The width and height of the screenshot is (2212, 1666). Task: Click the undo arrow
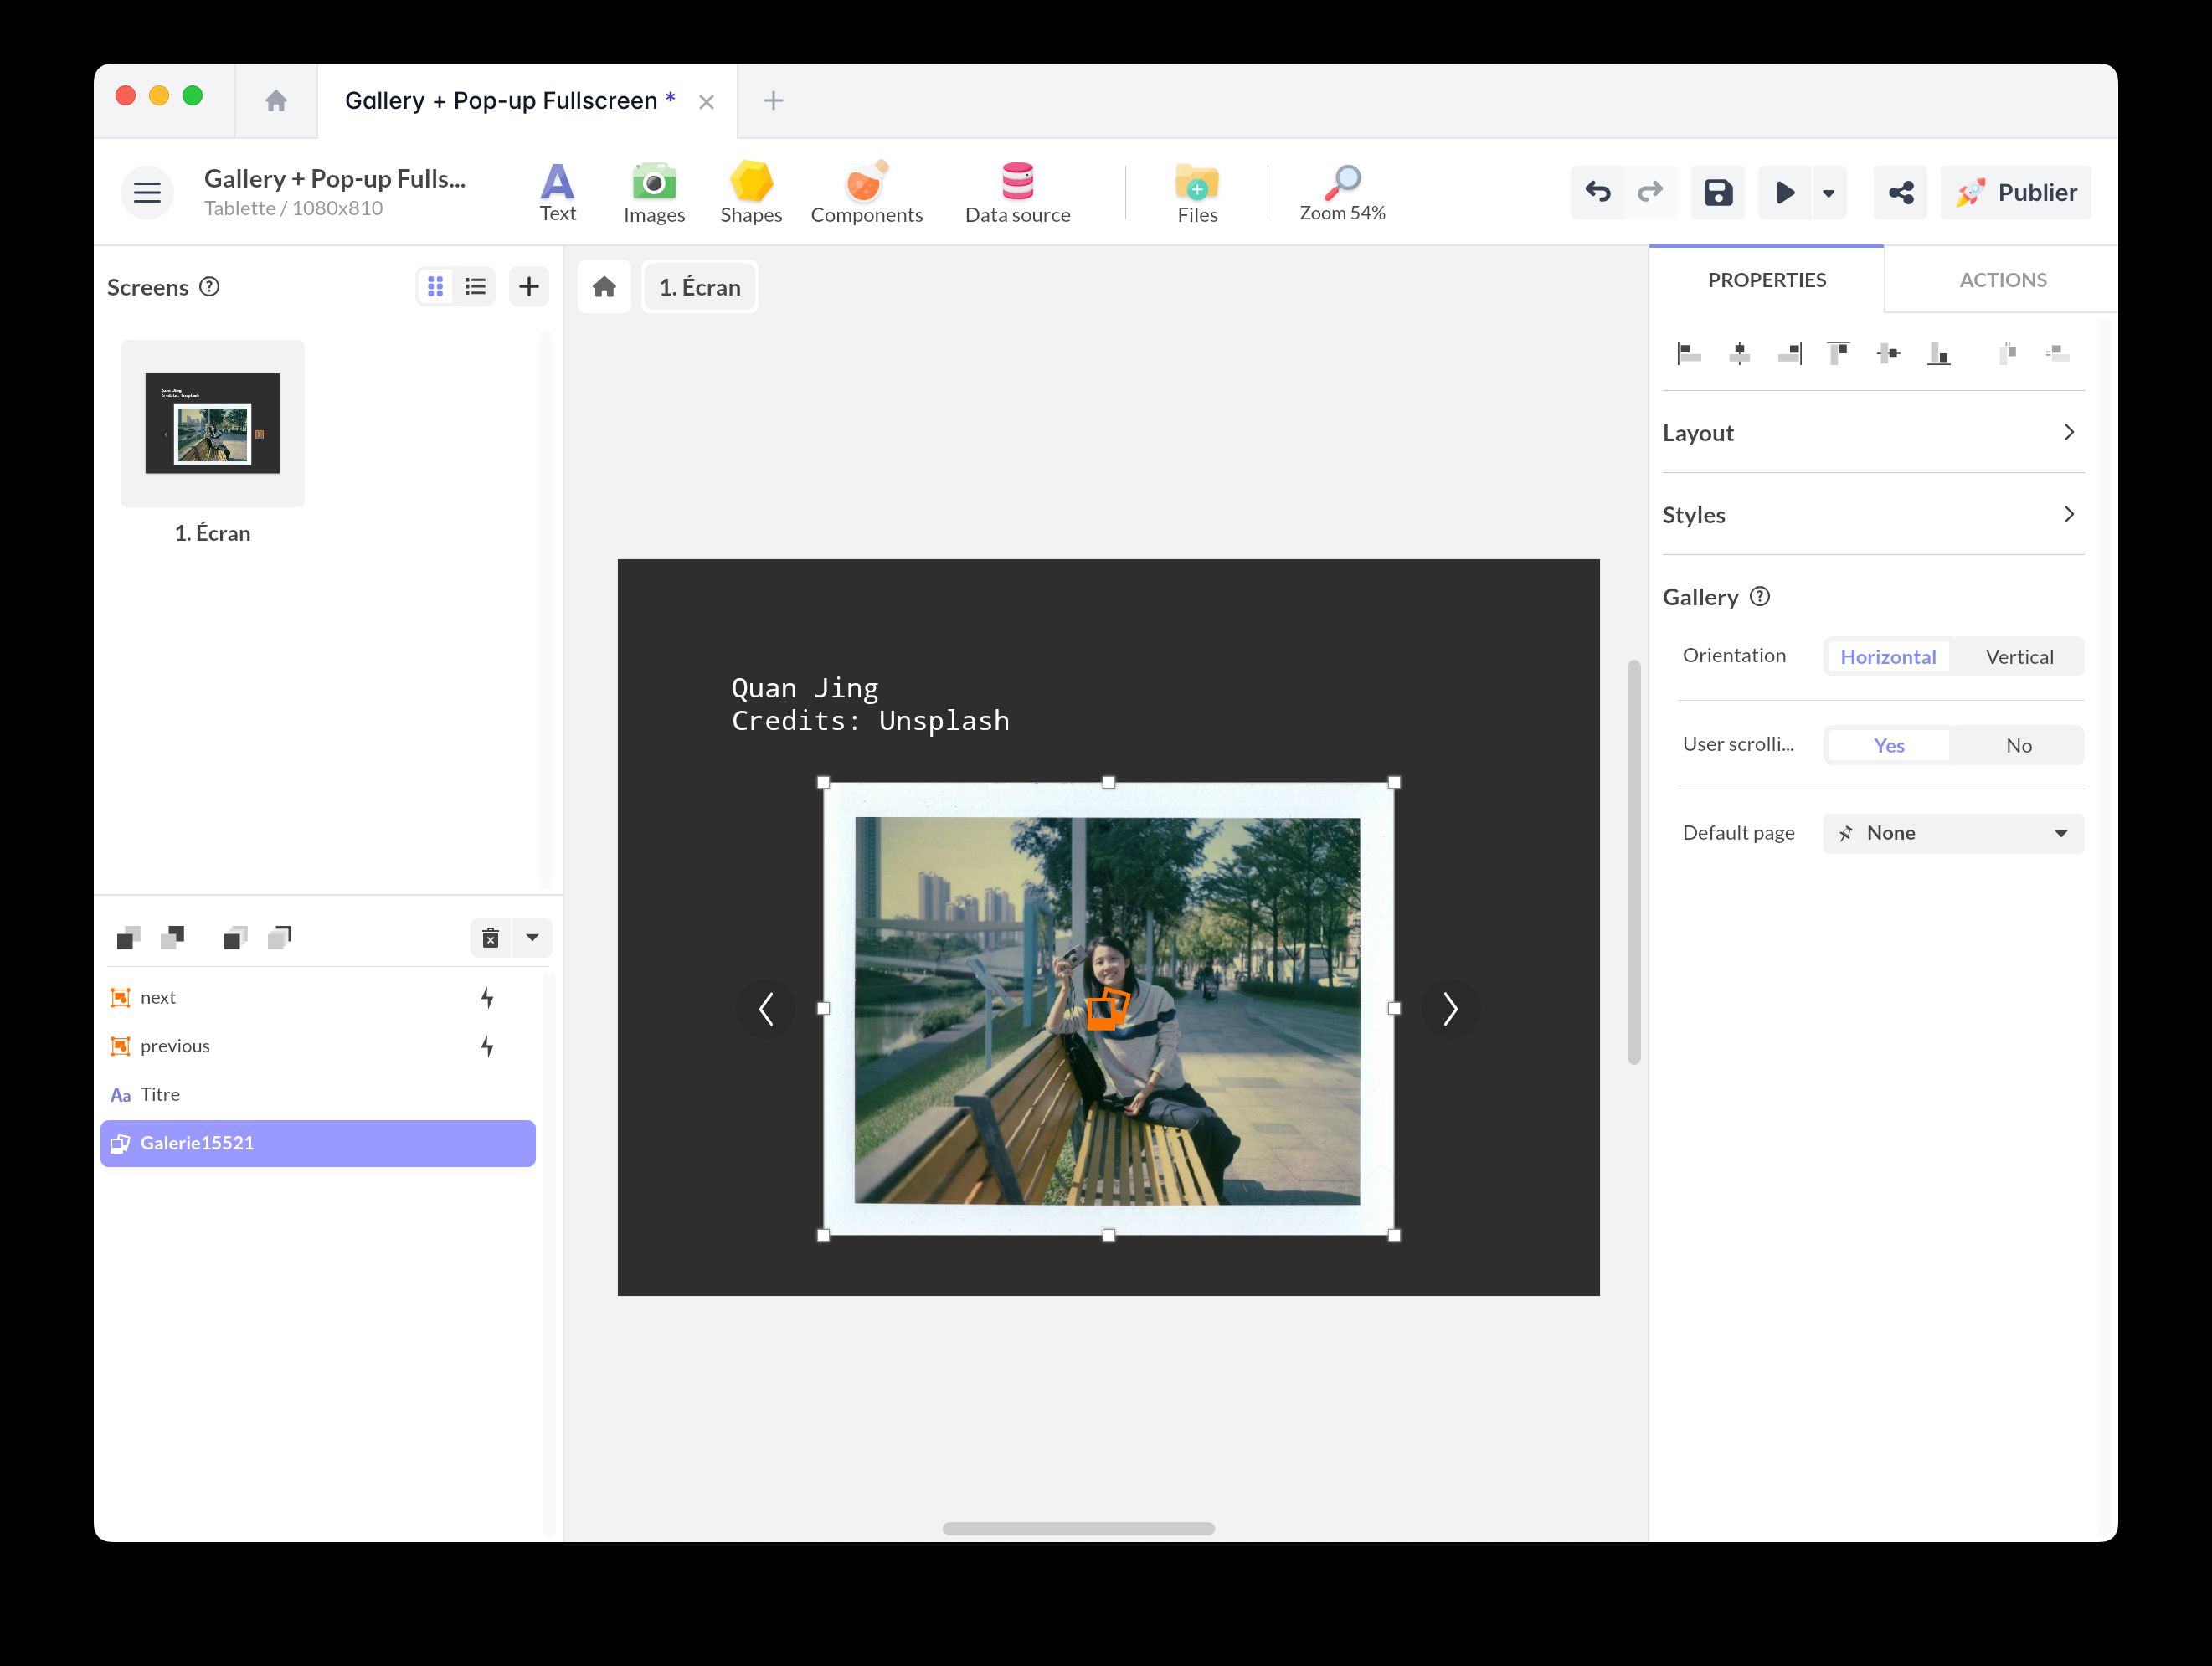pos(1597,192)
